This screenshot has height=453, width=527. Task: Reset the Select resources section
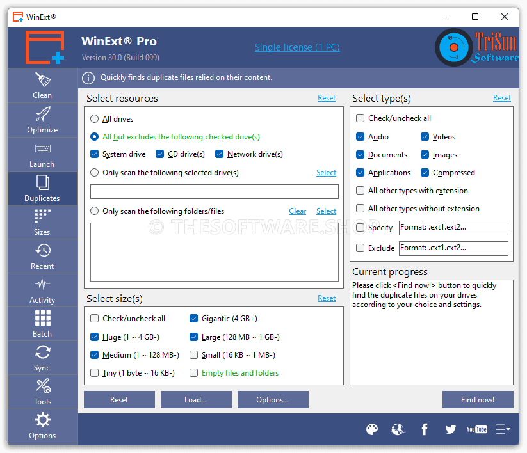click(x=327, y=98)
